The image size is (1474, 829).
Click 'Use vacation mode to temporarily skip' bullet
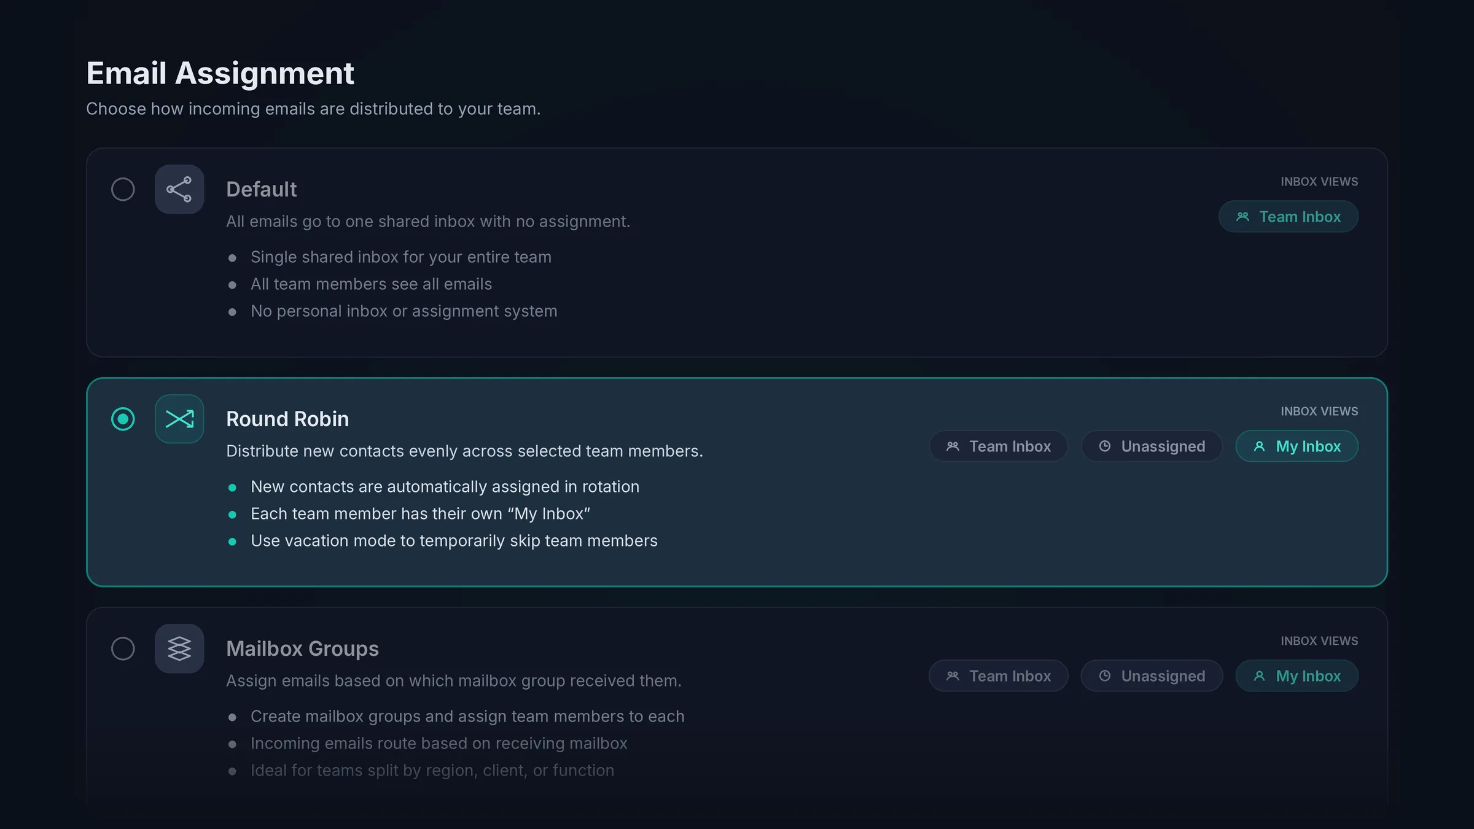click(x=454, y=541)
